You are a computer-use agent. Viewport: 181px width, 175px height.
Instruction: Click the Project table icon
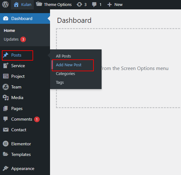point(6,76)
